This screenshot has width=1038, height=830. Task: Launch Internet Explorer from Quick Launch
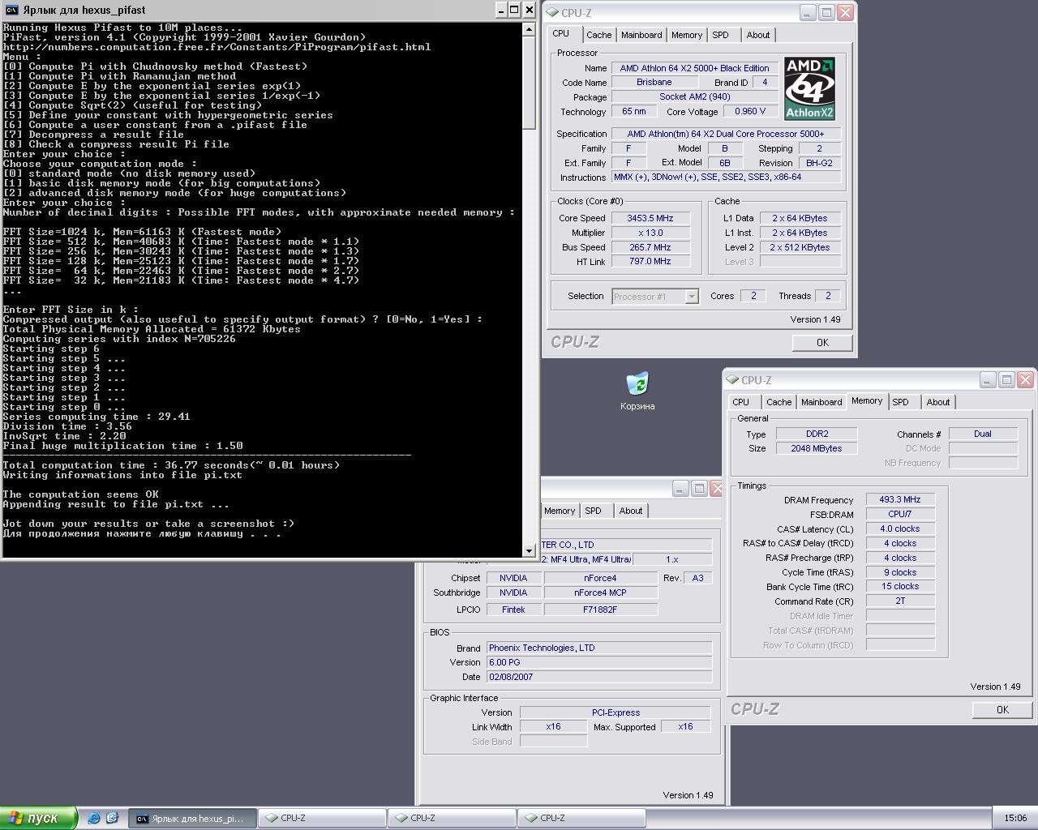[94, 818]
